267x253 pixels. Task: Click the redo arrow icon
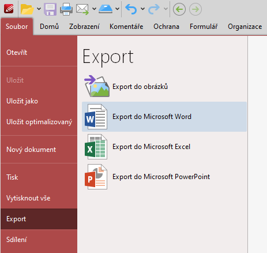point(154,9)
